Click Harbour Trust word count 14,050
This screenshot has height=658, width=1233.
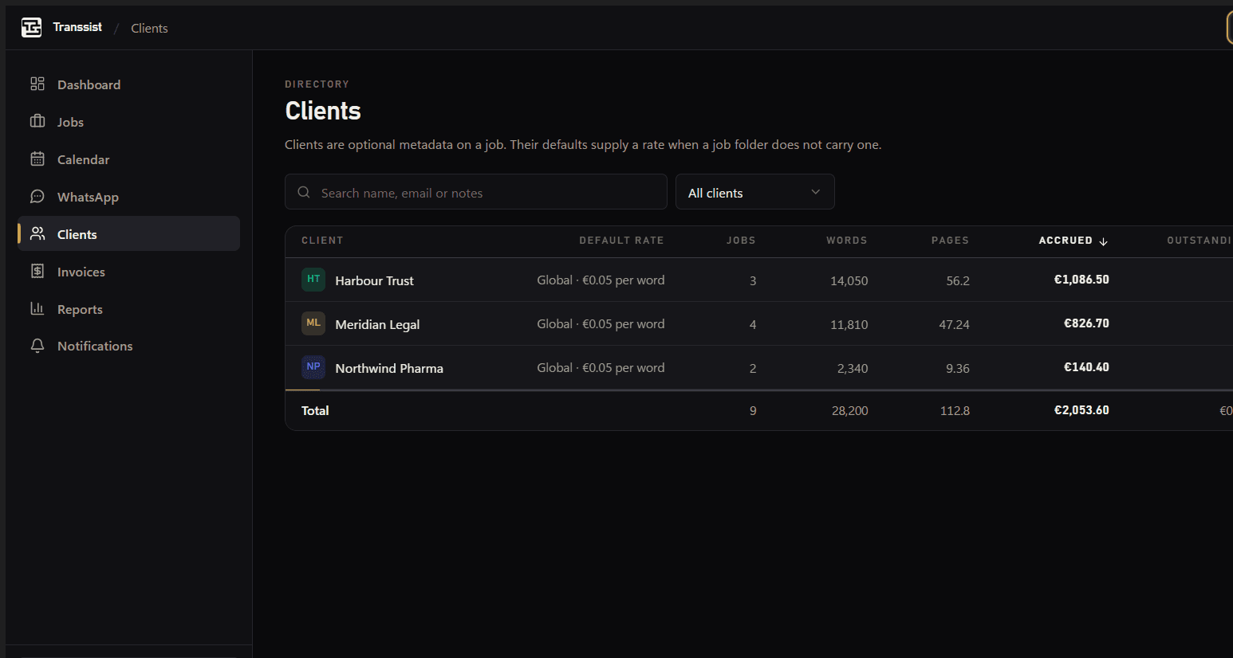[x=849, y=280]
